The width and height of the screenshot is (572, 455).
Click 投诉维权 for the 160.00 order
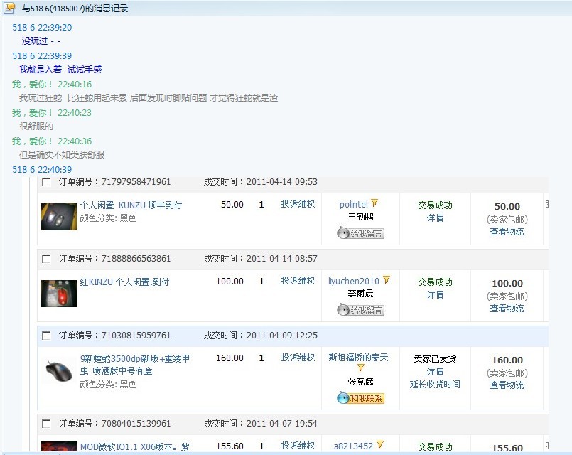[298, 358]
